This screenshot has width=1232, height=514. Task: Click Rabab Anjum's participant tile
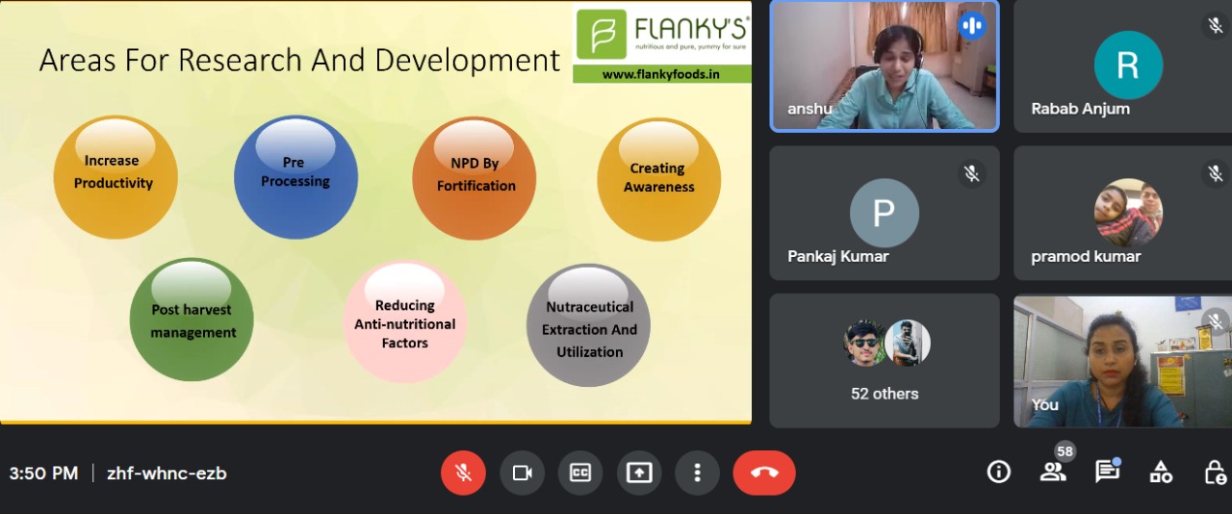tap(1122, 66)
